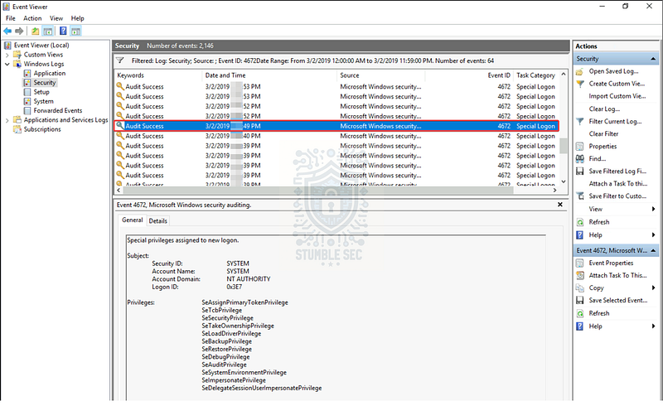Click event list scroll right arrow
The image size is (663, 411).
554,191
